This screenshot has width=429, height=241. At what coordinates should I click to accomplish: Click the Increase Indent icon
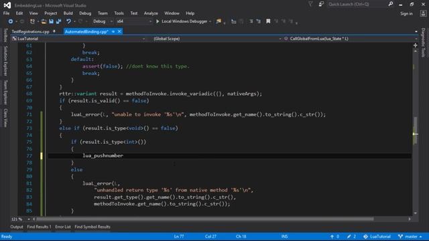click(x=258, y=21)
